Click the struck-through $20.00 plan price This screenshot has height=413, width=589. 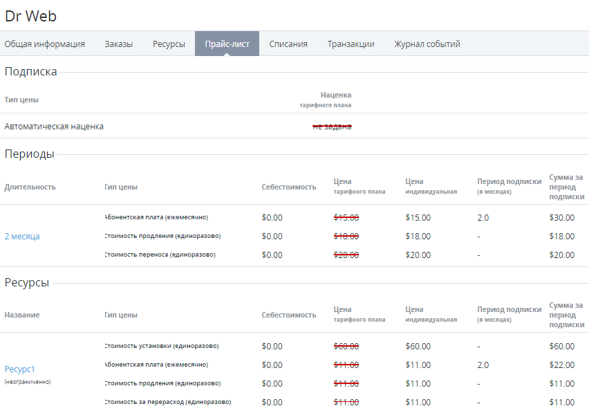coord(346,255)
